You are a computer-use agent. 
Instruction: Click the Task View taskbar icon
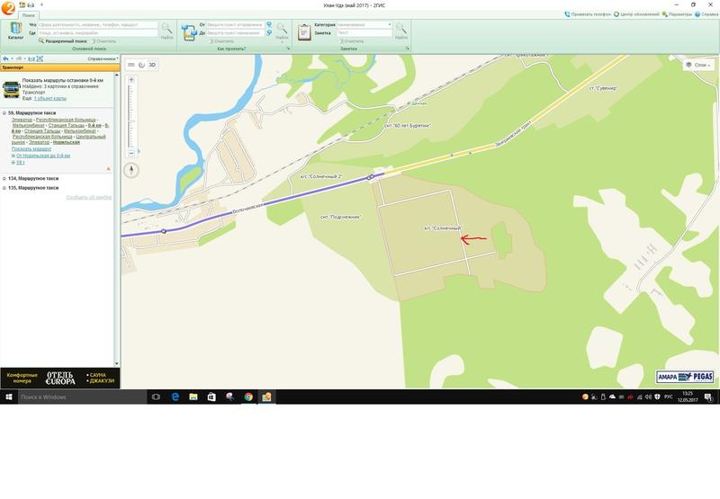(156, 397)
